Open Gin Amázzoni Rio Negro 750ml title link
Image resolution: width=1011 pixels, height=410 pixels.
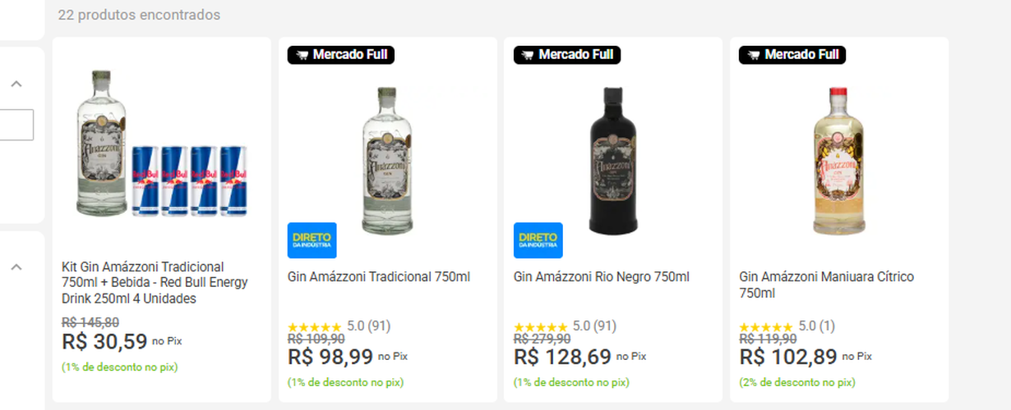[x=601, y=277]
